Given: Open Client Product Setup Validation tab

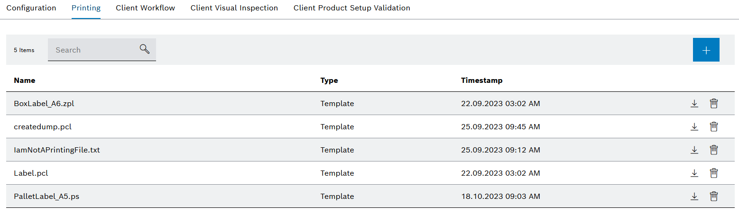Looking at the screenshot, I should 351,8.
